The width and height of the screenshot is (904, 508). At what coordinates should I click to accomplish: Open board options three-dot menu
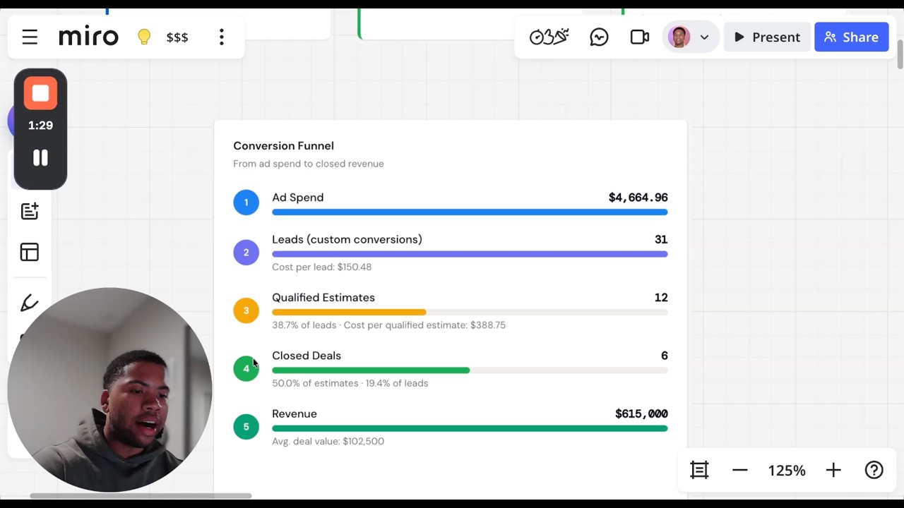[222, 37]
